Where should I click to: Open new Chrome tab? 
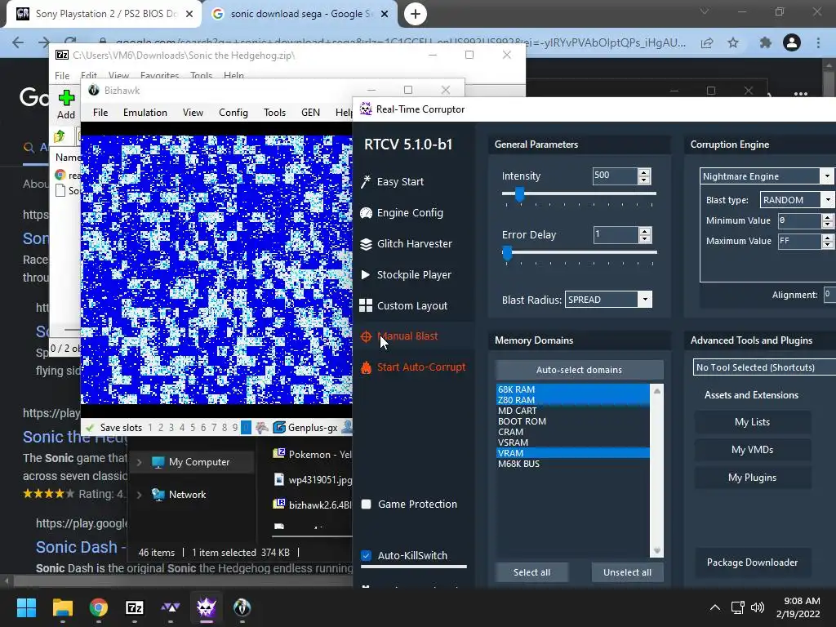click(x=416, y=14)
